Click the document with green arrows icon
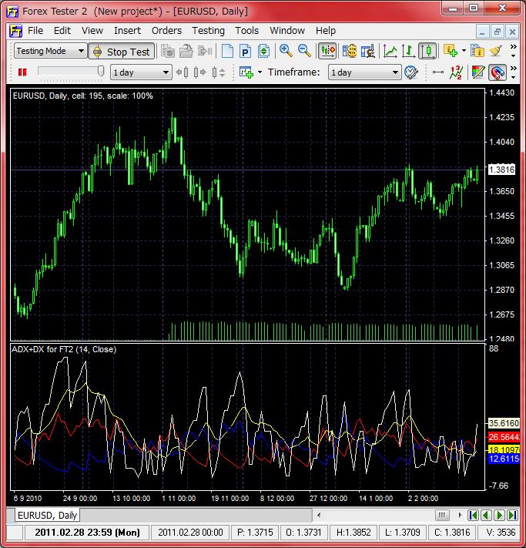 (263, 52)
